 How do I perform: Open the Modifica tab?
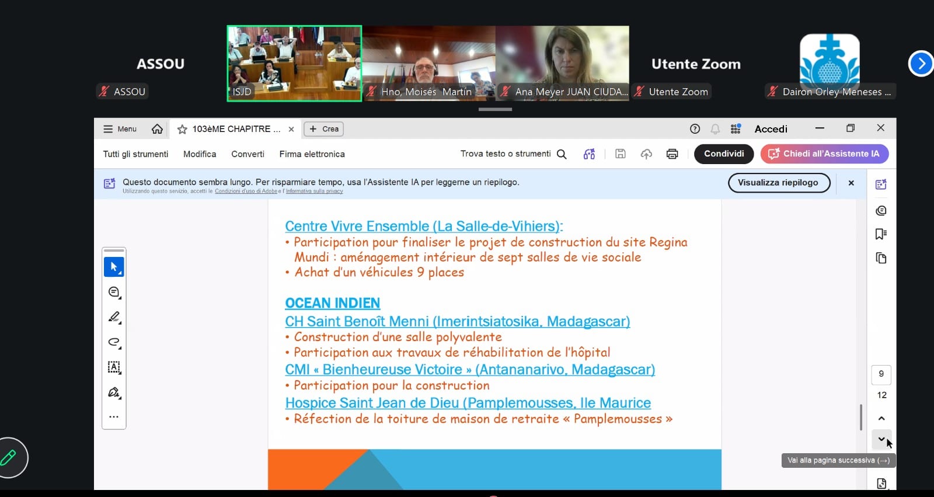(200, 154)
